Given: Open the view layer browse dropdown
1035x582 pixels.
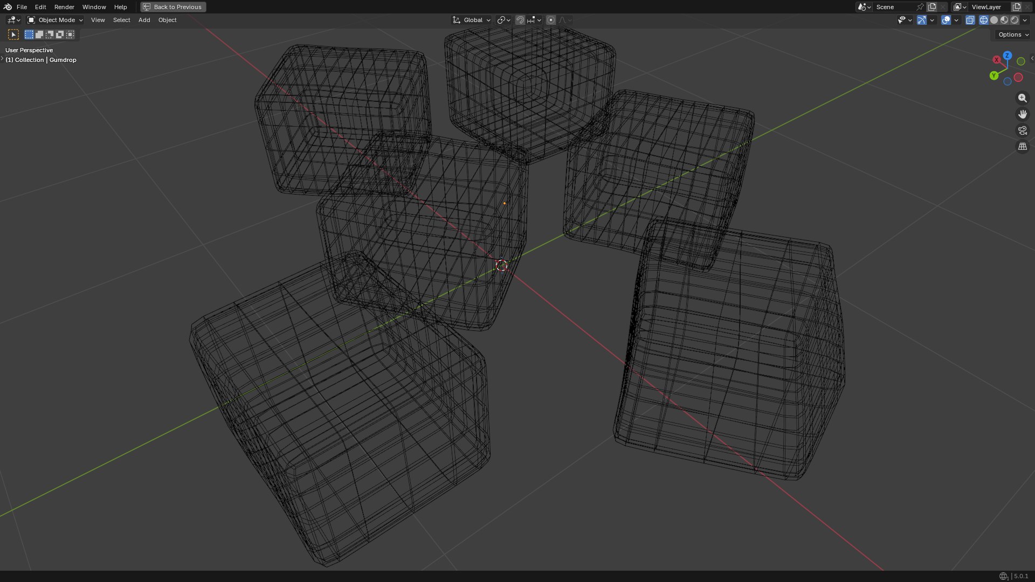Looking at the screenshot, I should [960, 7].
